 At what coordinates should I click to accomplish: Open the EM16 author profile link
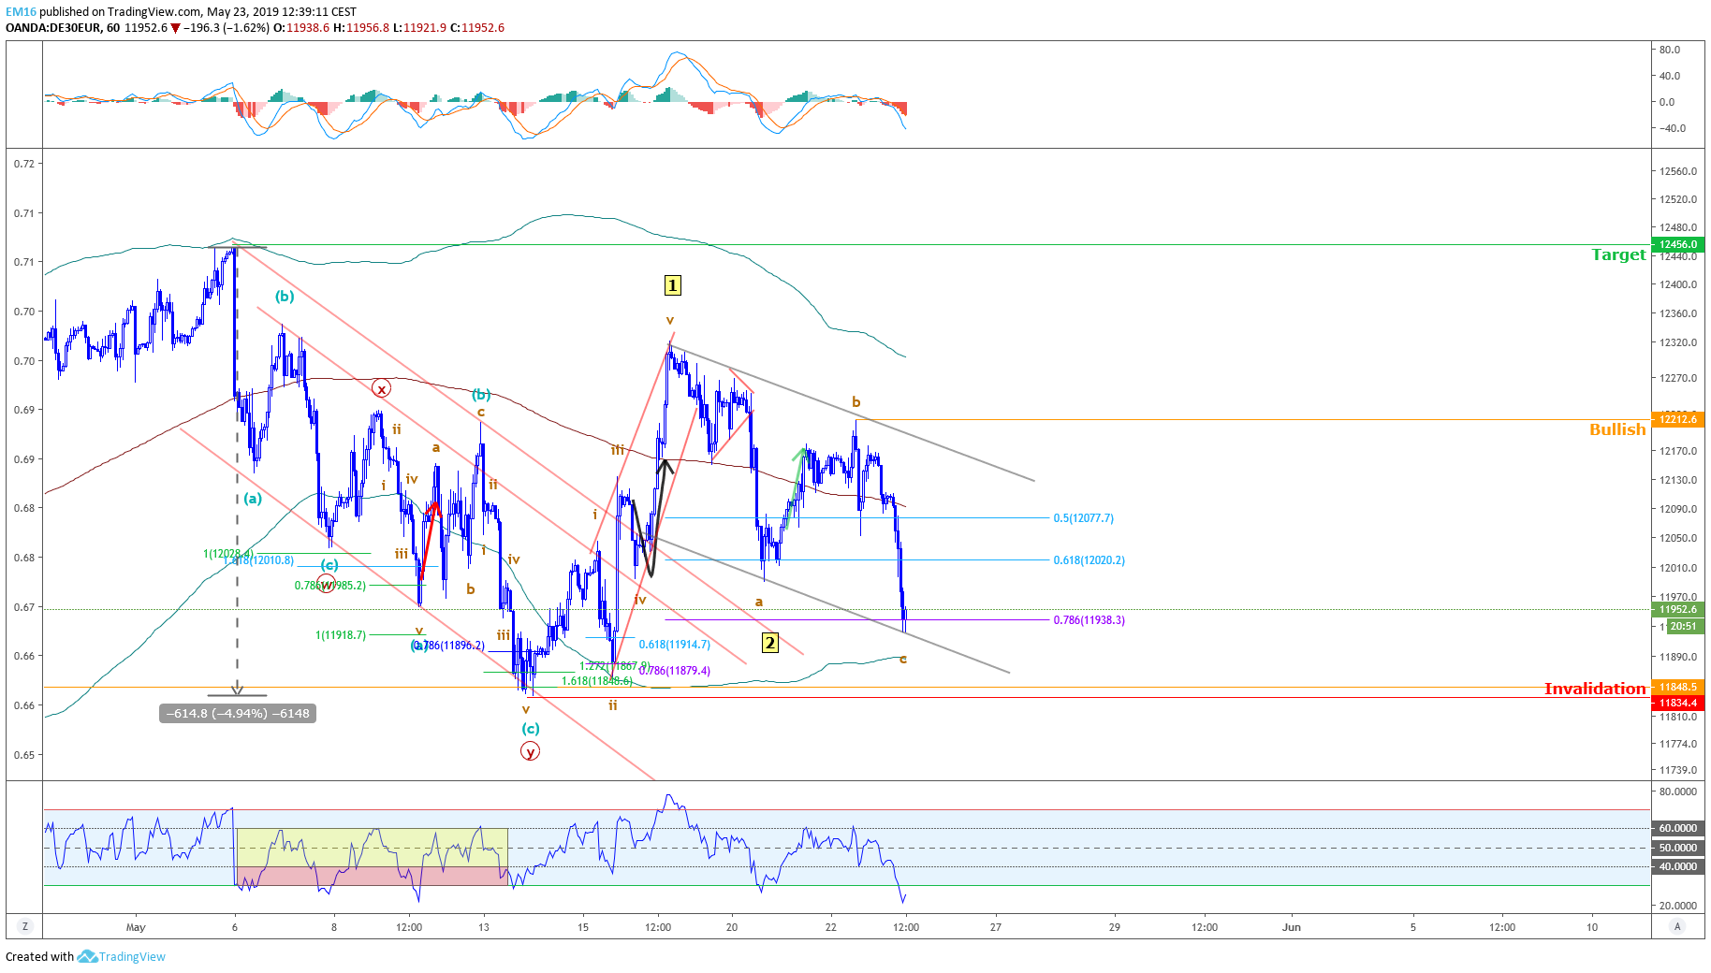[x=21, y=12]
